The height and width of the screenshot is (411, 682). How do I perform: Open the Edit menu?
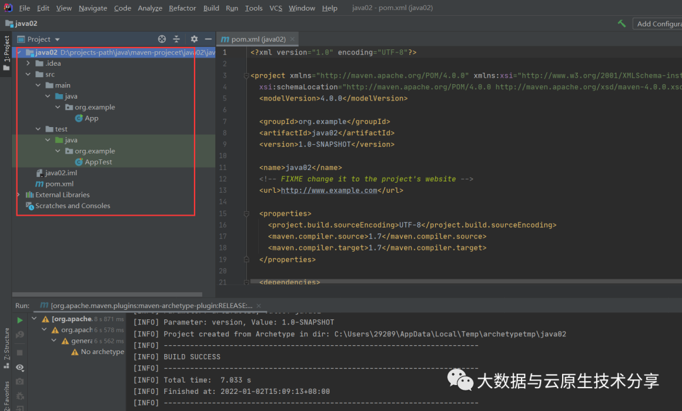point(43,8)
